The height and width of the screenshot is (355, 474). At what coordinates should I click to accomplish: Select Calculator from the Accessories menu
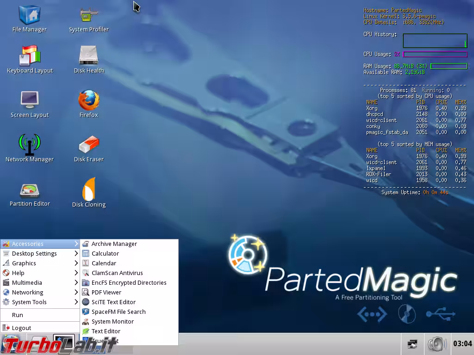click(x=105, y=253)
